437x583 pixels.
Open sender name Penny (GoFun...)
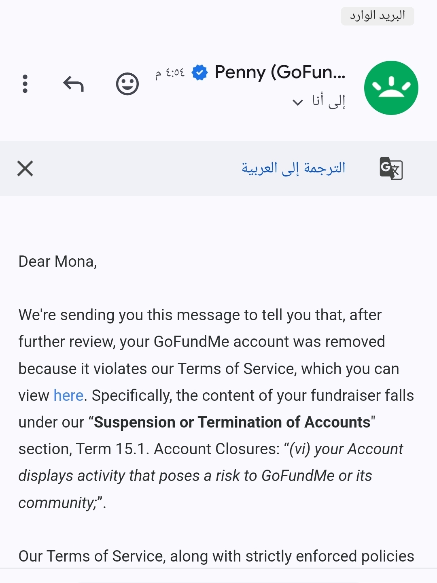280,72
